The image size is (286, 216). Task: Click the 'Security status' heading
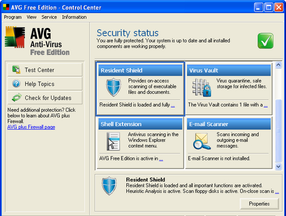click(128, 33)
